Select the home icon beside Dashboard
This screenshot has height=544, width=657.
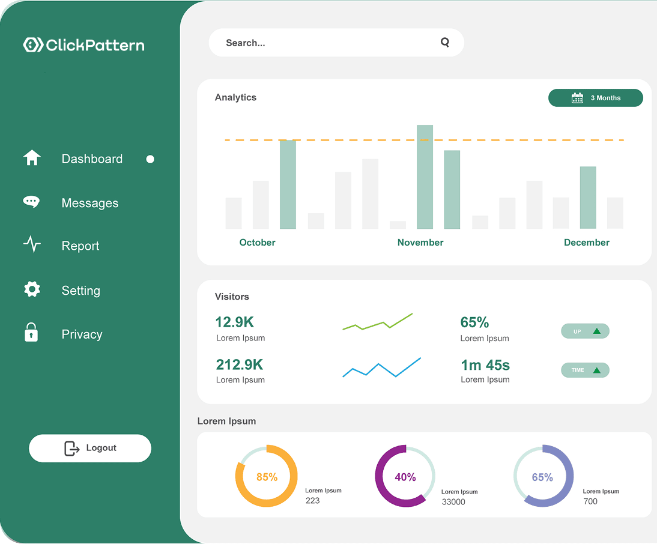click(x=31, y=157)
